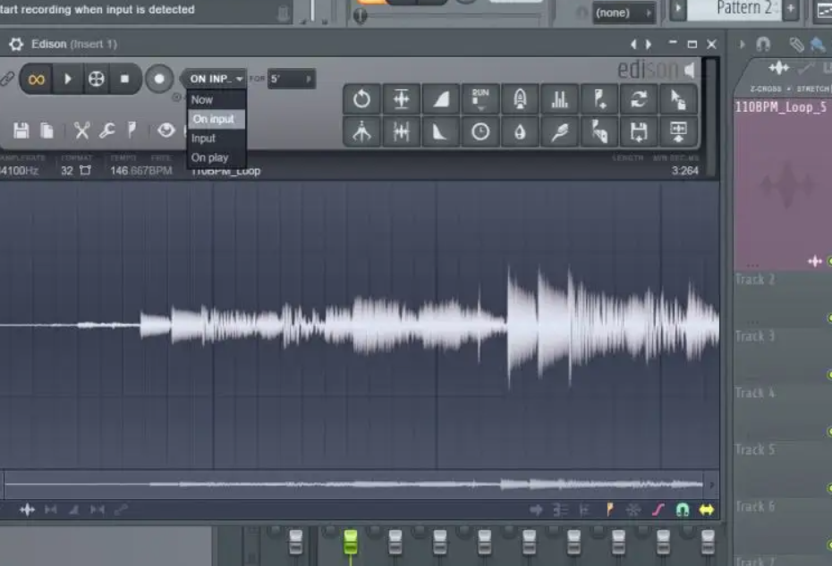Toggle the green magnet snap icon
The width and height of the screenshot is (832, 566).
click(683, 510)
